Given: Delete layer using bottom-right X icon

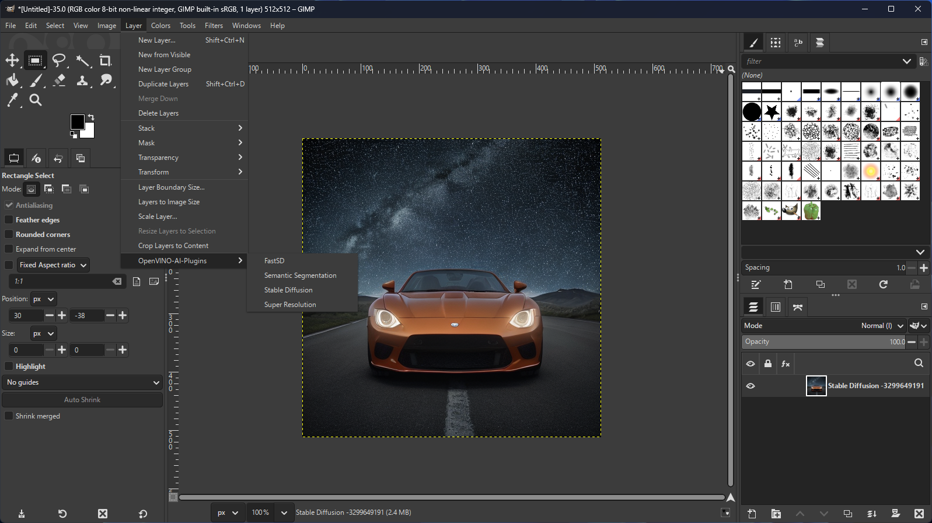Looking at the screenshot, I should coord(919,514).
